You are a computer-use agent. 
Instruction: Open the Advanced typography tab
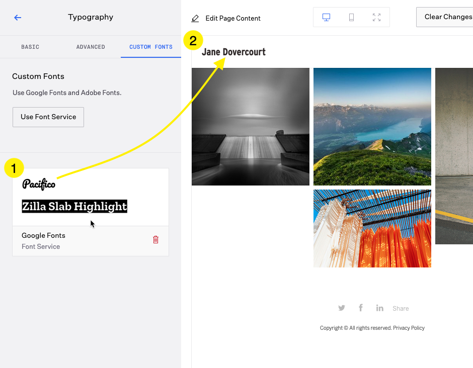coord(91,47)
